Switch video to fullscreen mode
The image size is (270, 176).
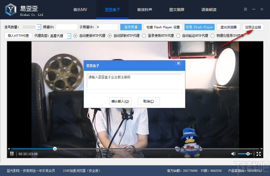[258, 154]
